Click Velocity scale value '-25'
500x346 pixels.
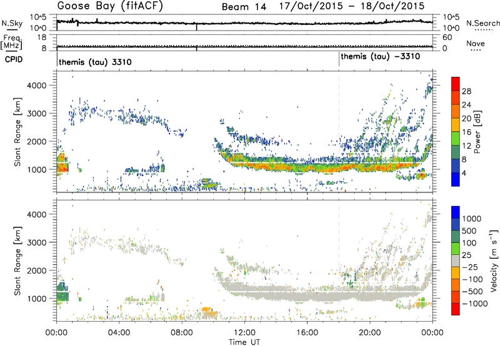click(x=470, y=267)
